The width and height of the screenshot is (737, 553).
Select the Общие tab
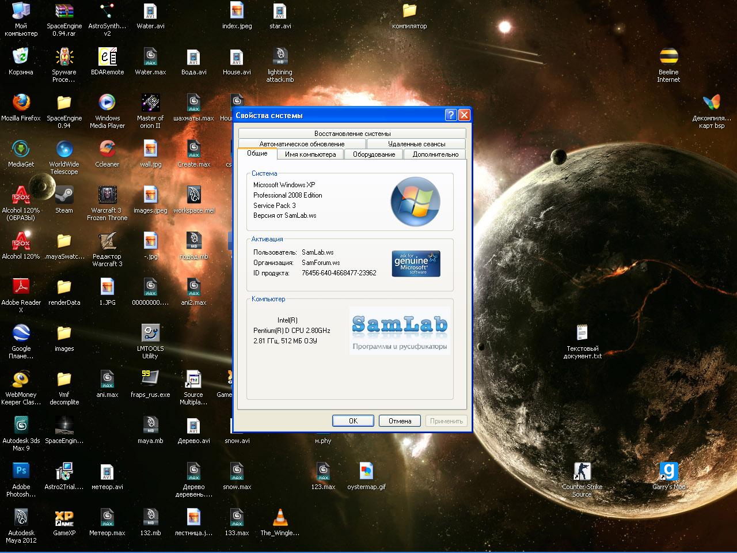tap(257, 153)
